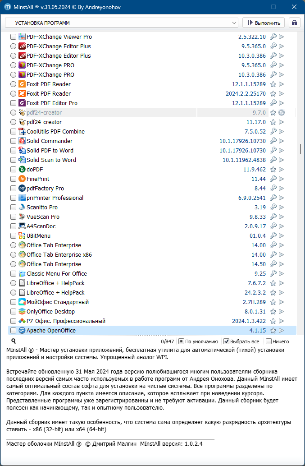The height and width of the screenshot is (466, 305).
Task: Click star icon for pdf24-creator 11.17.0
Action: click(273, 122)
